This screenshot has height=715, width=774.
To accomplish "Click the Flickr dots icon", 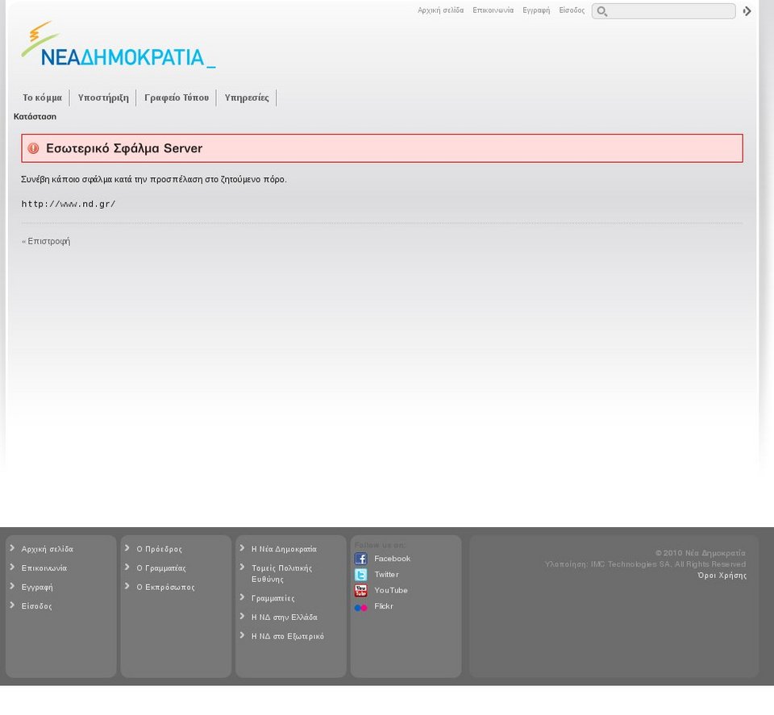I will coord(360,607).
